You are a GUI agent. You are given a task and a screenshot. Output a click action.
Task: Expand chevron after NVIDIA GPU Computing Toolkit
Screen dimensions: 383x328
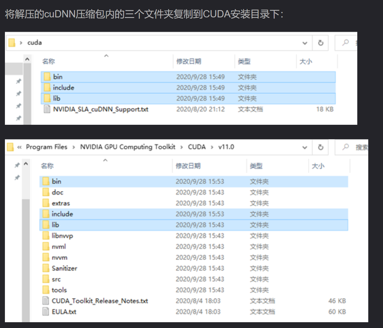click(x=182, y=147)
